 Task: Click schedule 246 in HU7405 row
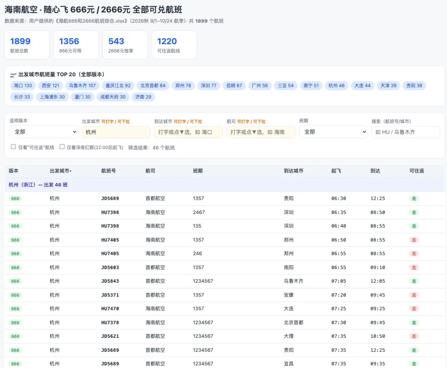click(x=197, y=253)
